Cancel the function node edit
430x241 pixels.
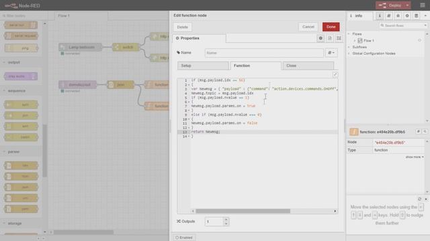pyautogui.click(x=308, y=27)
